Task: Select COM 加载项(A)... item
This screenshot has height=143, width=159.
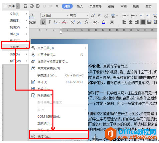Action: pos(58,117)
